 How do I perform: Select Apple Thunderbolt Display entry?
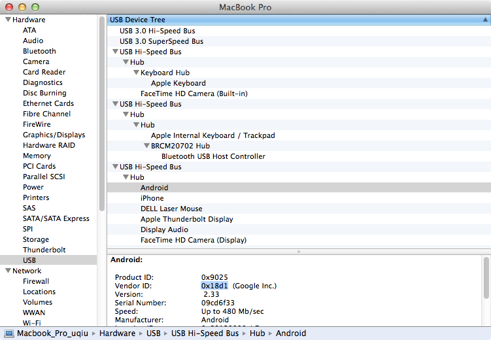pyautogui.click(x=186, y=219)
